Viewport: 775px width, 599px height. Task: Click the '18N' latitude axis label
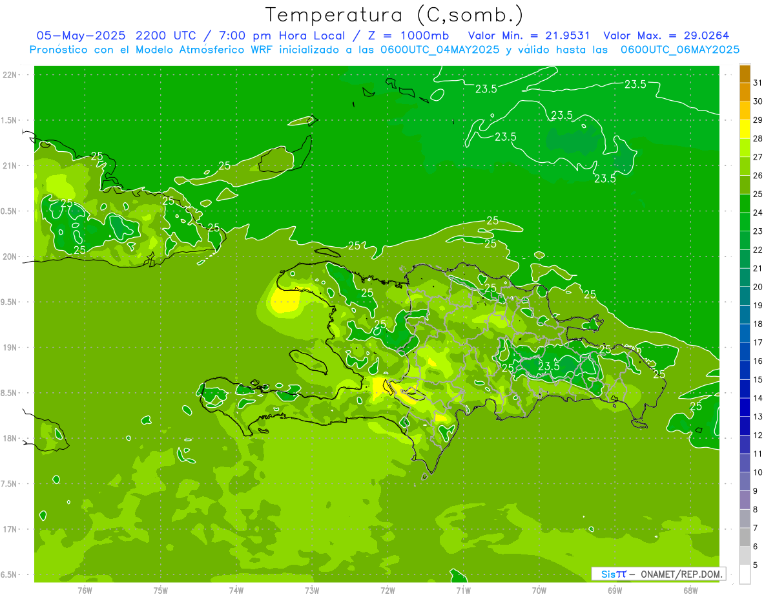(10, 439)
